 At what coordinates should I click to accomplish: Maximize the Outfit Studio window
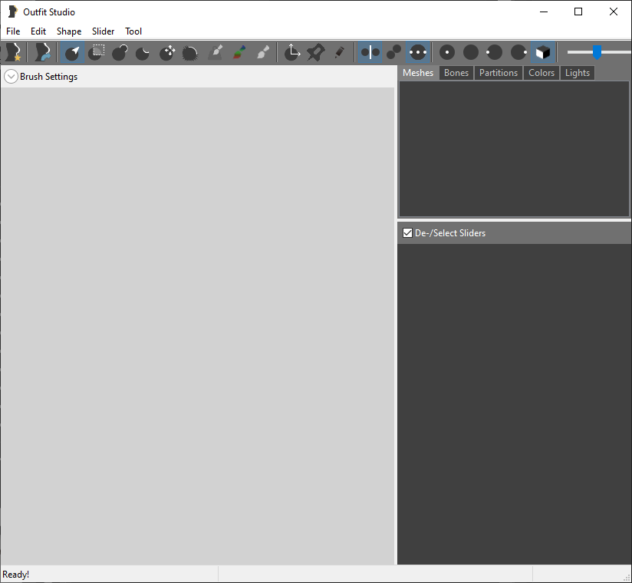[x=578, y=12]
